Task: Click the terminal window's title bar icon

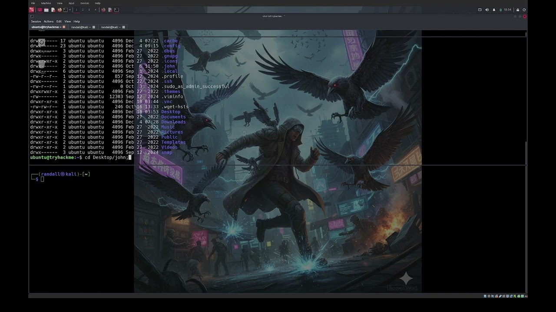Action: tap(32, 16)
